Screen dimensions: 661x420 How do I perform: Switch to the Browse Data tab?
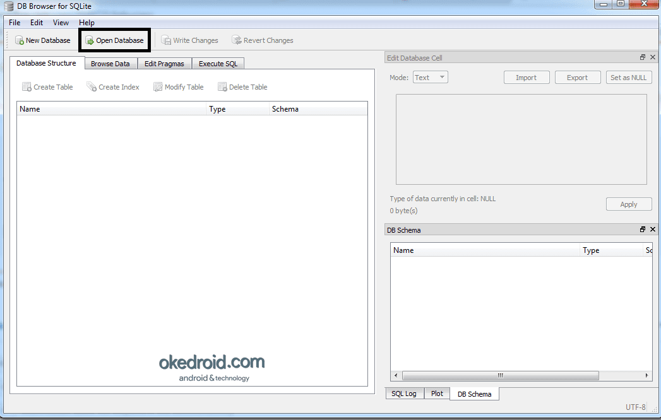click(x=111, y=63)
